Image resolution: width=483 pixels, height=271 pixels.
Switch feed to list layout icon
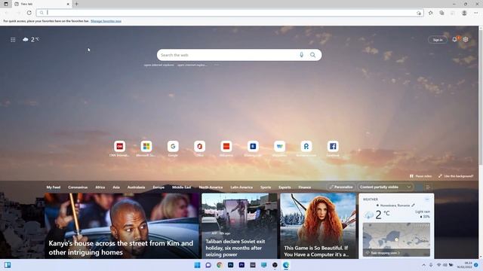pyautogui.click(x=428, y=187)
